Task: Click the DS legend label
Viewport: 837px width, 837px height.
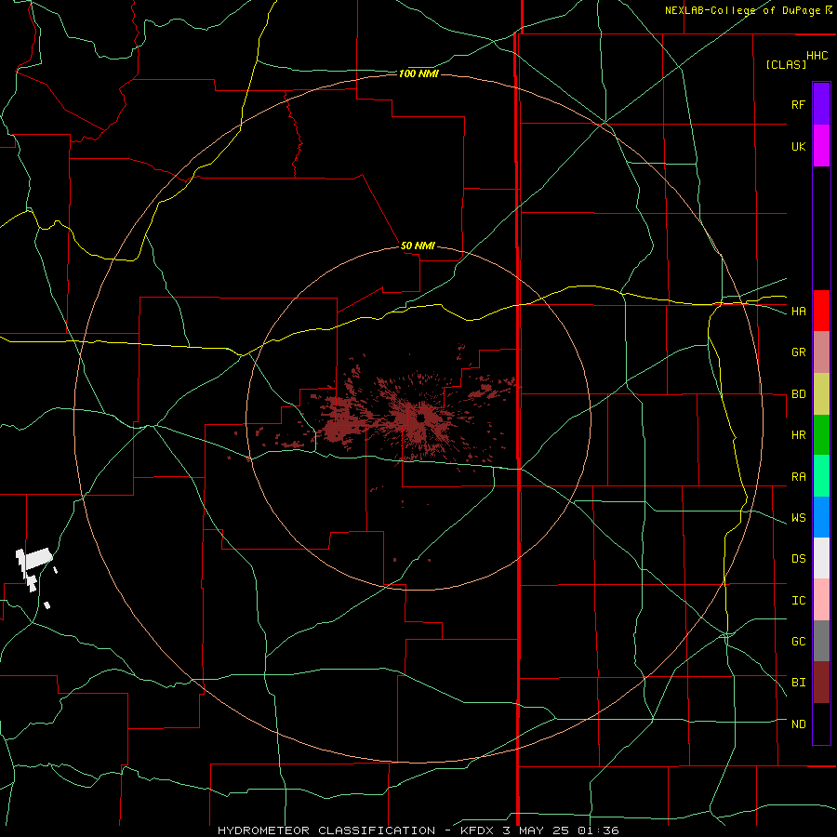Action: (798, 558)
